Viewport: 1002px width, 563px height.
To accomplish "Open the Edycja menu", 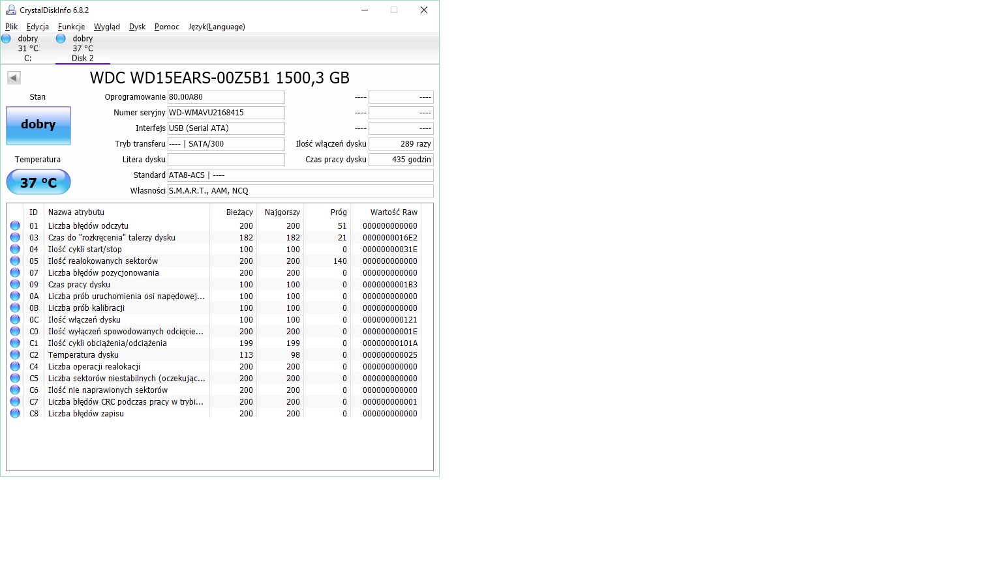I will [38, 27].
